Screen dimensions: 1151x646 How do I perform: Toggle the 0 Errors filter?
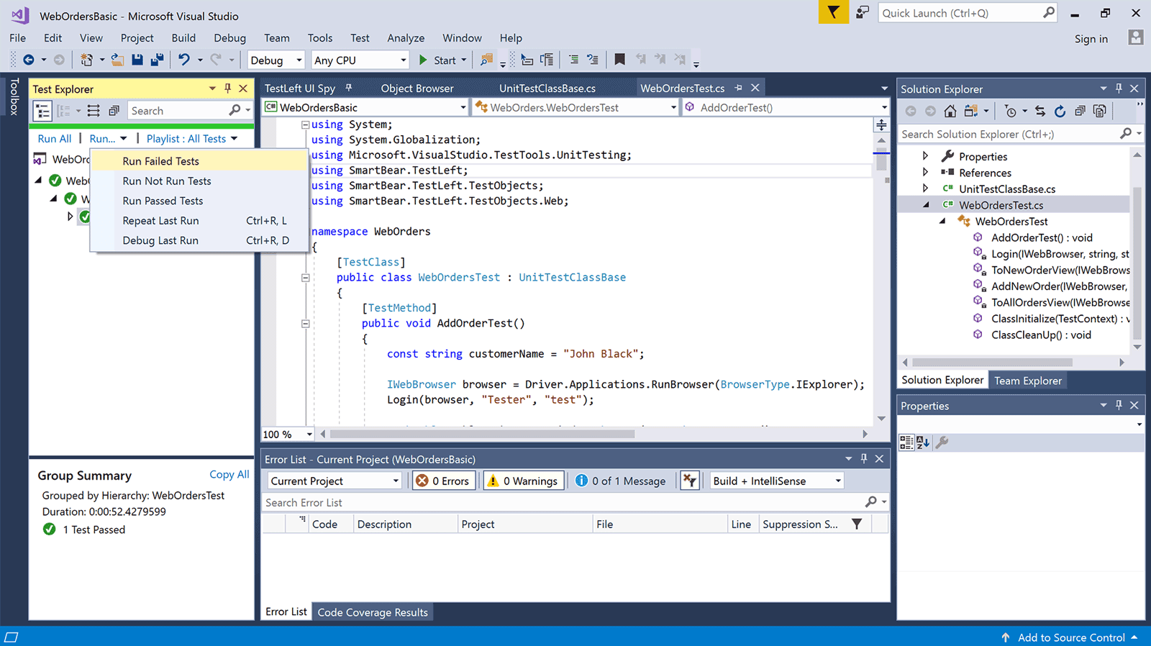[x=443, y=481]
